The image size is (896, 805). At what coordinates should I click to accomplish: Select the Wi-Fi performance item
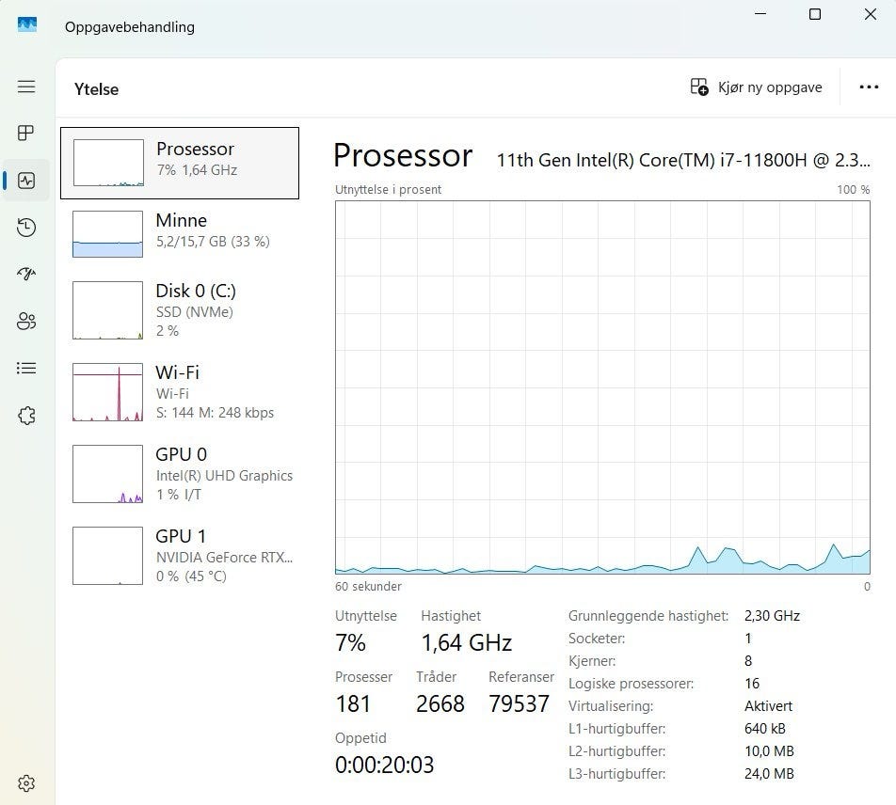180,392
